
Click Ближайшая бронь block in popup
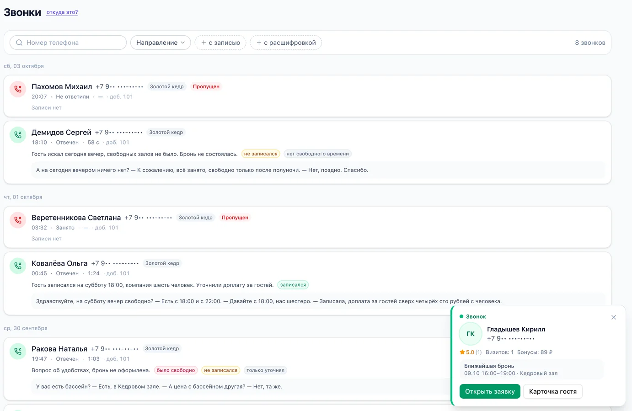531,369
